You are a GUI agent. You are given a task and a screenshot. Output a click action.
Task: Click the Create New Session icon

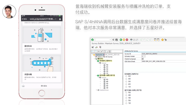point(155,40)
